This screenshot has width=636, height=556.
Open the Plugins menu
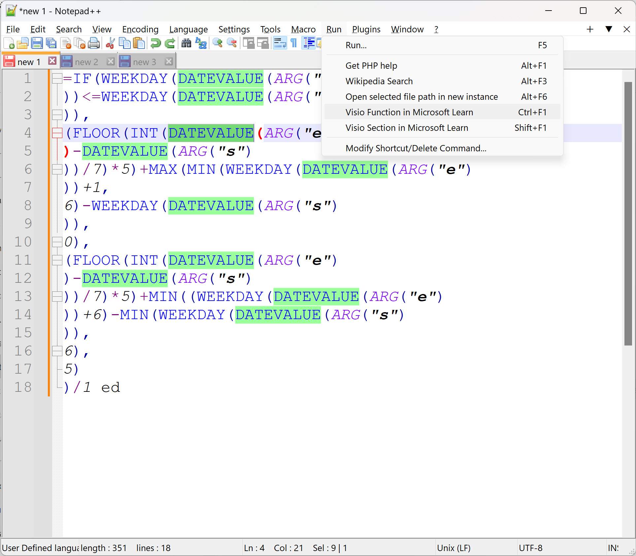click(x=366, y=29)
